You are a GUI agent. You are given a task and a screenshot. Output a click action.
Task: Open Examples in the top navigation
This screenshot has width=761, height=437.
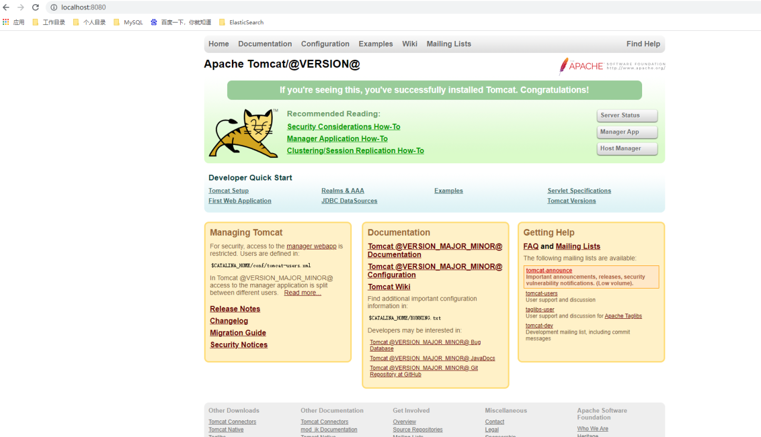pyautogui.click(x=376, y=44)
